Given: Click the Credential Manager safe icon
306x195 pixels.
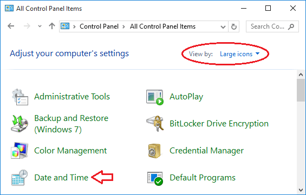Looking at the screenshot, I should click(x=154, y=151).
